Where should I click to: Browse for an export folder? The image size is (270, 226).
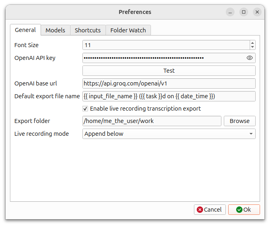tap(239, 121)
